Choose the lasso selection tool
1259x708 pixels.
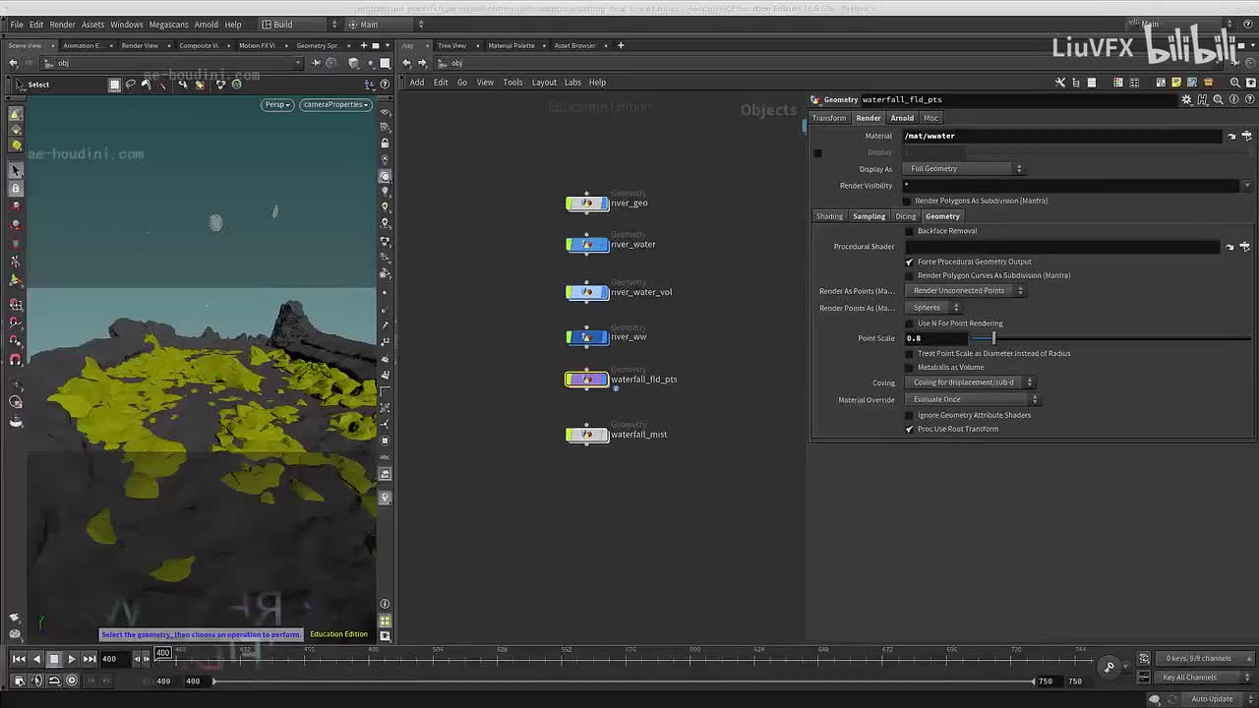click(x=130, y=85)
